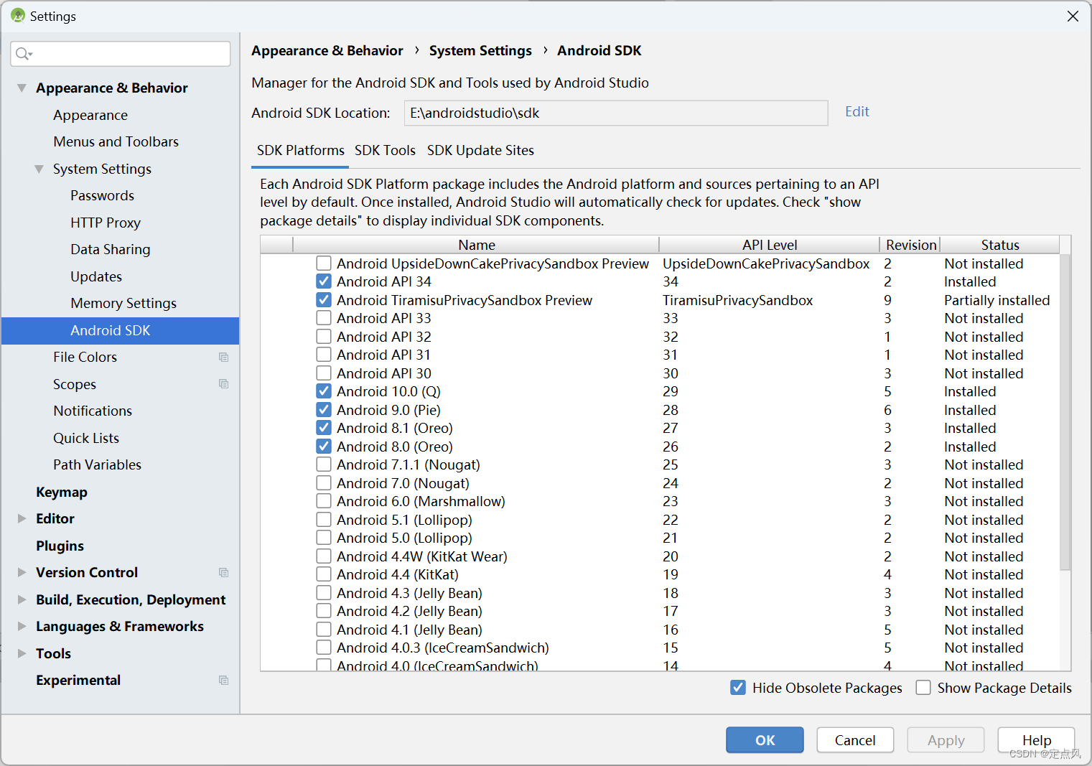Image resolution: width=1092 pixels, height=766 pixels.
Task: Click the project-level icon beside Experimental
Action: (223, 681)
